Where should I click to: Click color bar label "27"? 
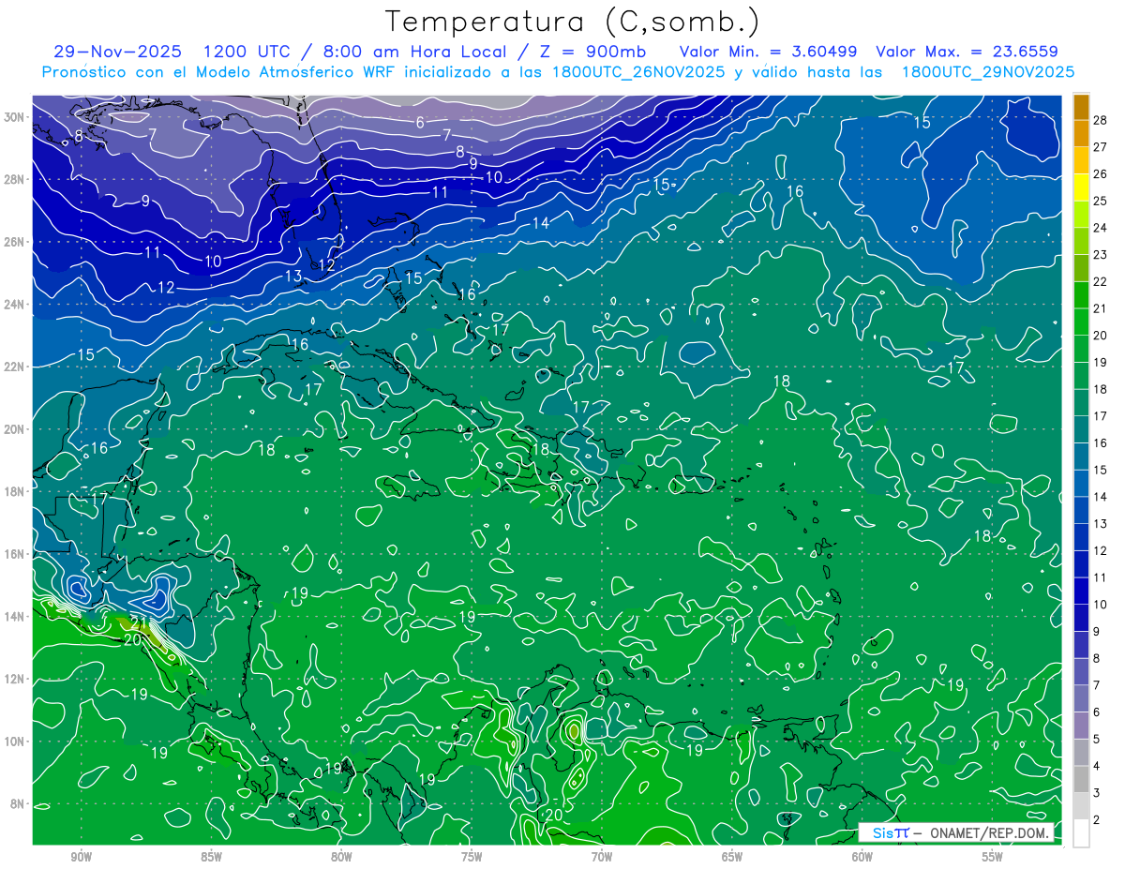coord(1101,147)
